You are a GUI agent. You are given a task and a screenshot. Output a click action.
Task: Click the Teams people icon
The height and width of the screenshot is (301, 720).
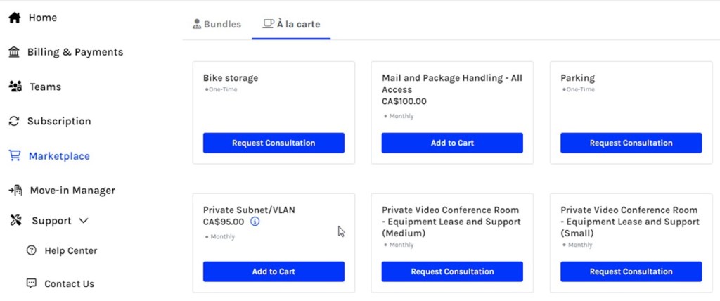[15, 87]
